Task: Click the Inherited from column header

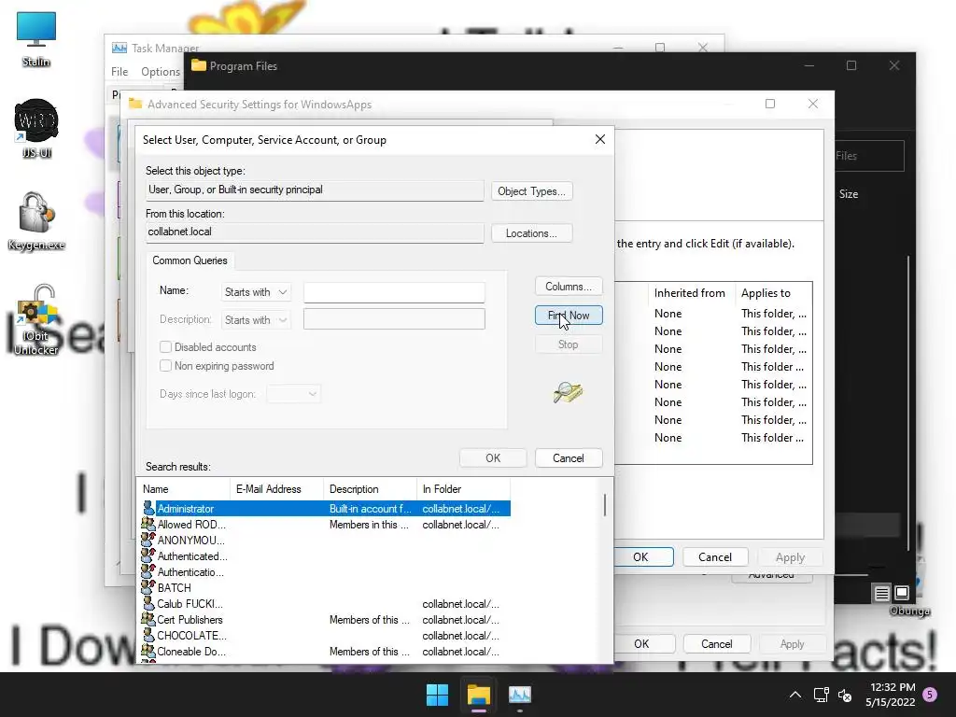Action: point(690,292)
